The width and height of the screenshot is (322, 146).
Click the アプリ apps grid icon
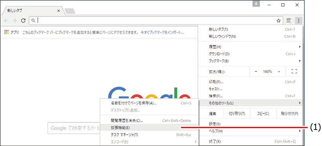pyautogui.click(x=6, y=32)
